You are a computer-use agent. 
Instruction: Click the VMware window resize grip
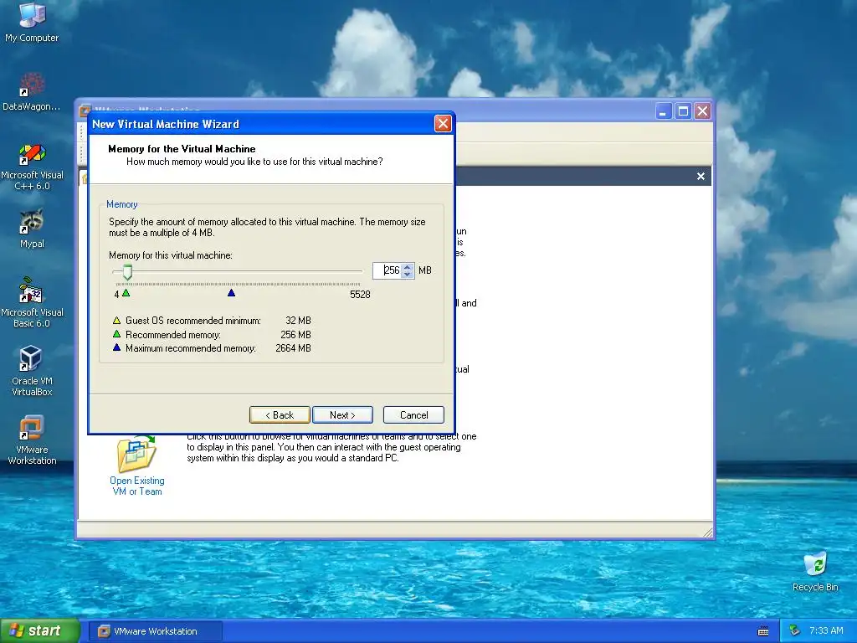point(708,532)
